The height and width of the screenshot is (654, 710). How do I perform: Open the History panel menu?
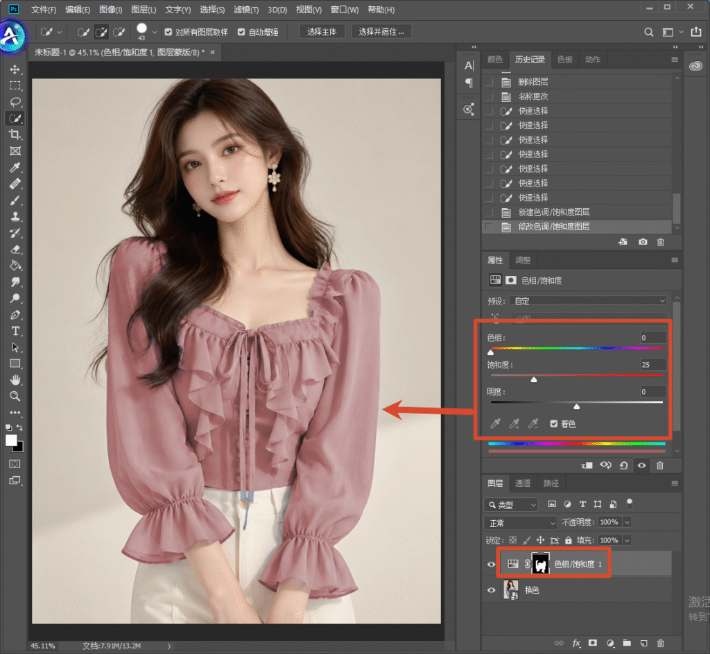click(x=674, y=60)
